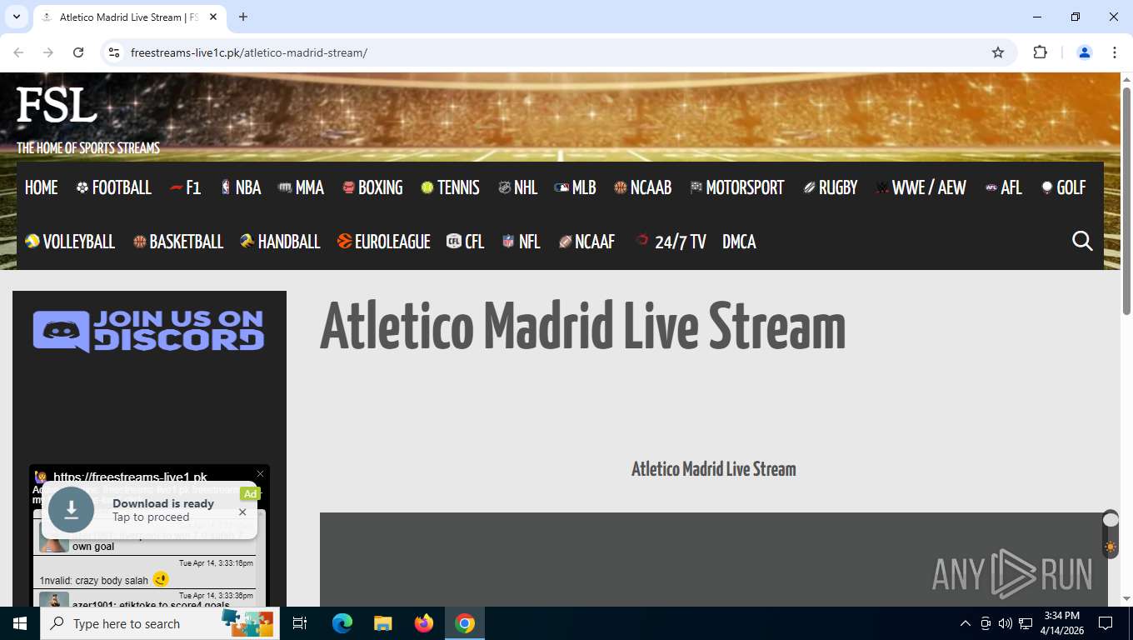Go to VOLLEYBALL streams
Screen dimensions: 1133x640
coord(70,242)
